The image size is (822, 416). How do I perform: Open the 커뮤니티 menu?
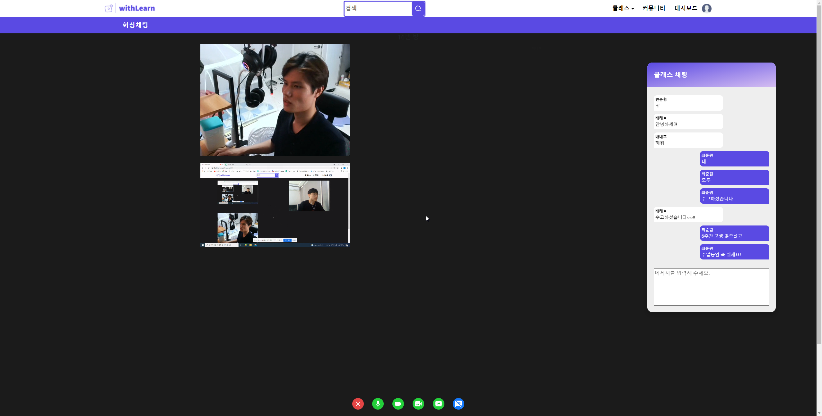(x=654, y=8)
